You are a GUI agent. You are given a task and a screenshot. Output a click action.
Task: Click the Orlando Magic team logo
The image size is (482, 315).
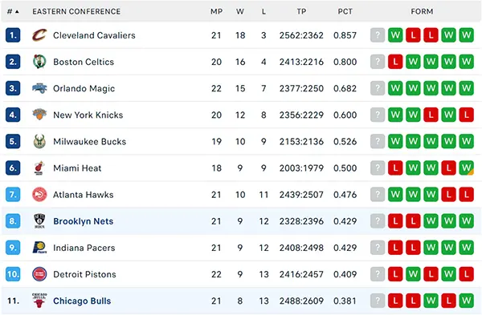[39, 88]
